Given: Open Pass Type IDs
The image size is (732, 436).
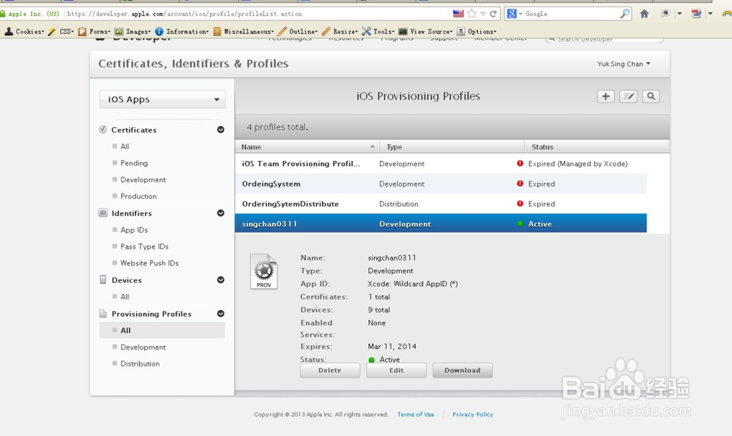Looking at the screenshot, I should pos(144,247).
